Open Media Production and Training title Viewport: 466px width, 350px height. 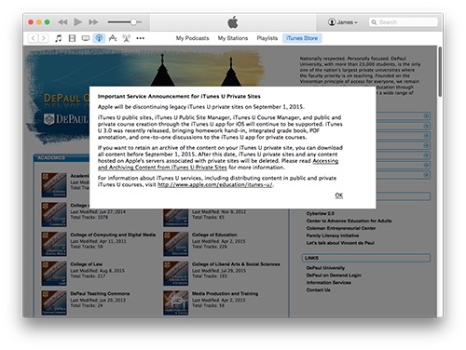pyautogui.click(x=225, y=293)
